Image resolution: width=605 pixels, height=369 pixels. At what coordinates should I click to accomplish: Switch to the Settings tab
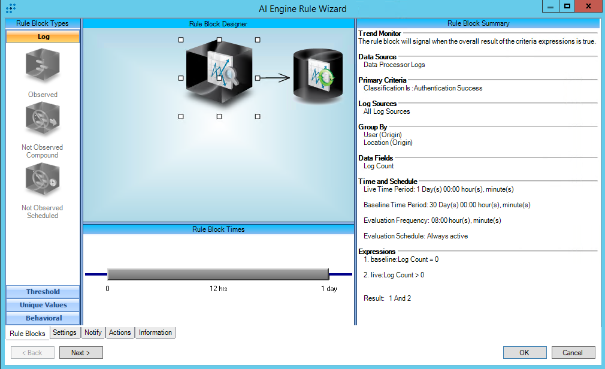click(64, 332)
